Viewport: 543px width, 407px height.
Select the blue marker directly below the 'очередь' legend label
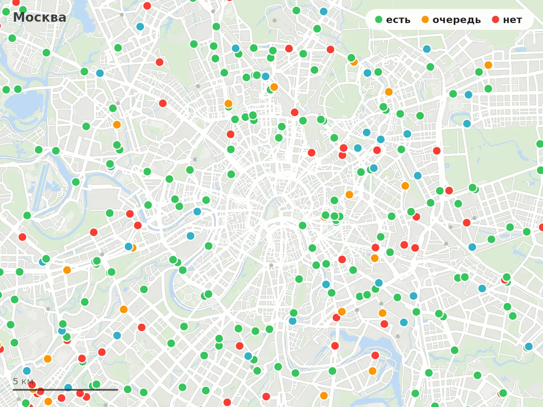tap(427, 49)
